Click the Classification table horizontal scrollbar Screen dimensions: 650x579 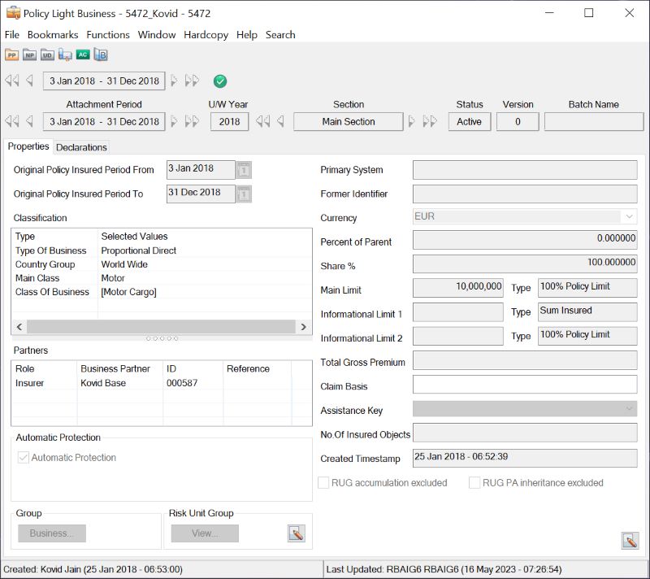point(161,327)
